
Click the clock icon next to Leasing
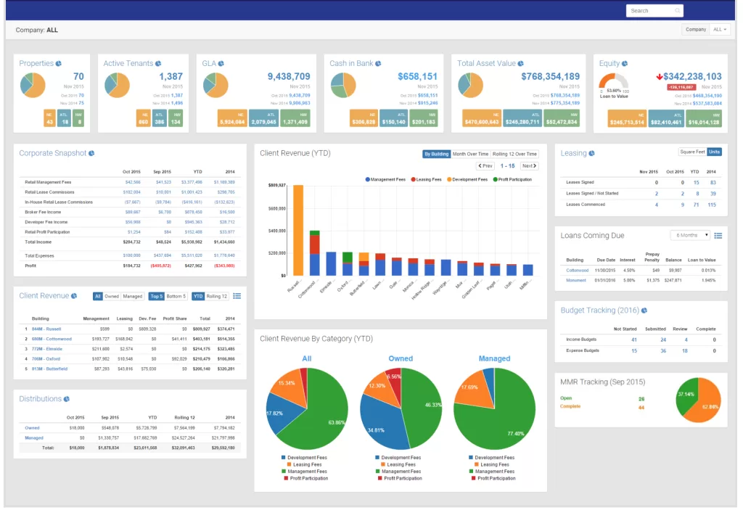click(592, 154)
